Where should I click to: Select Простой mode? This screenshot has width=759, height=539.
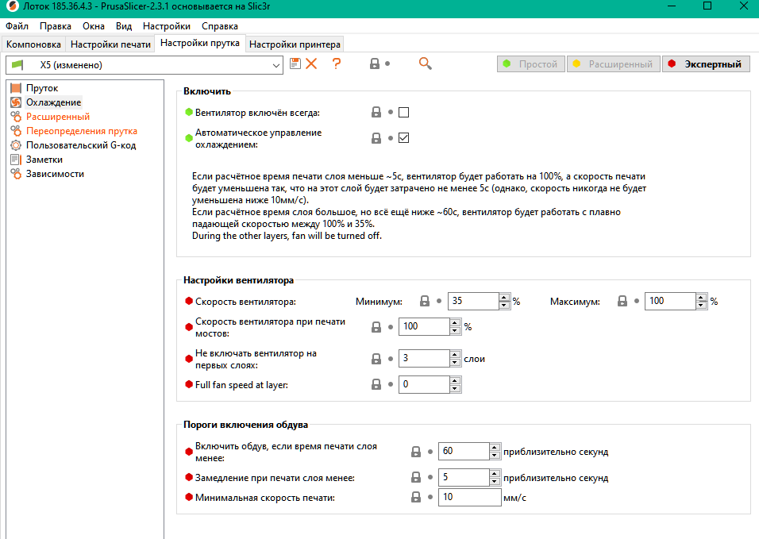click(531, 64)
